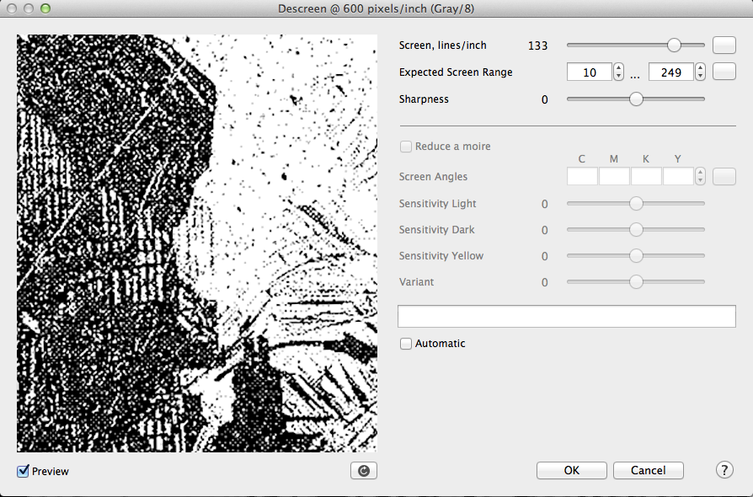Click the preview refresh icon button
Screen dimensions: 753x497
[x=364, y=471]
